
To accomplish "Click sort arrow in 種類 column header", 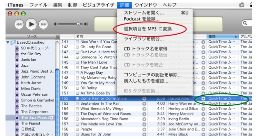I will [x=236, y=37].
